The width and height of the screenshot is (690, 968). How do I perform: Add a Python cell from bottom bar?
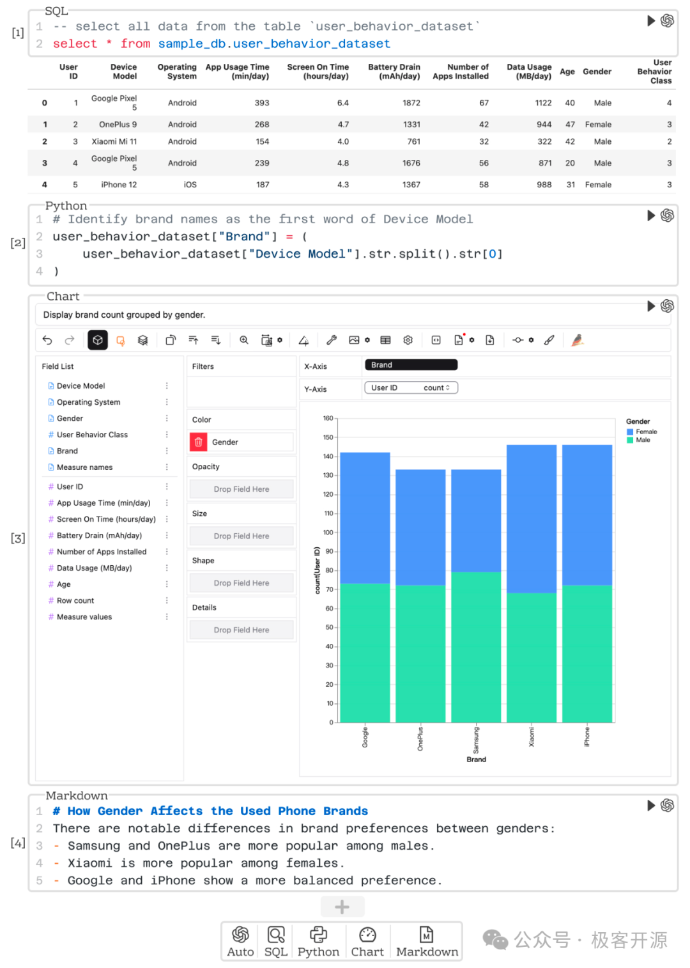click(x=318, y=942)
